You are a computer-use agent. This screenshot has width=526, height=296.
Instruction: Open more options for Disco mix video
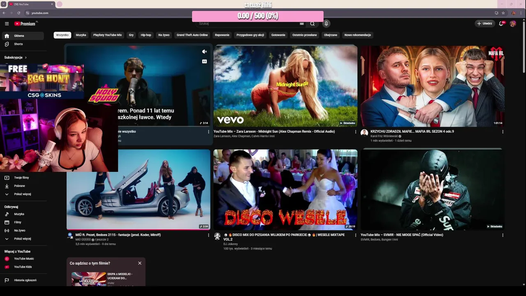click(x=355, y=236)
